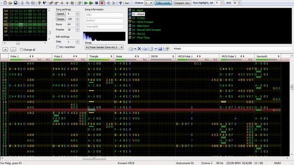Toggle Compact view
This screenshot has height=165, width=294.
click(182, 3)
